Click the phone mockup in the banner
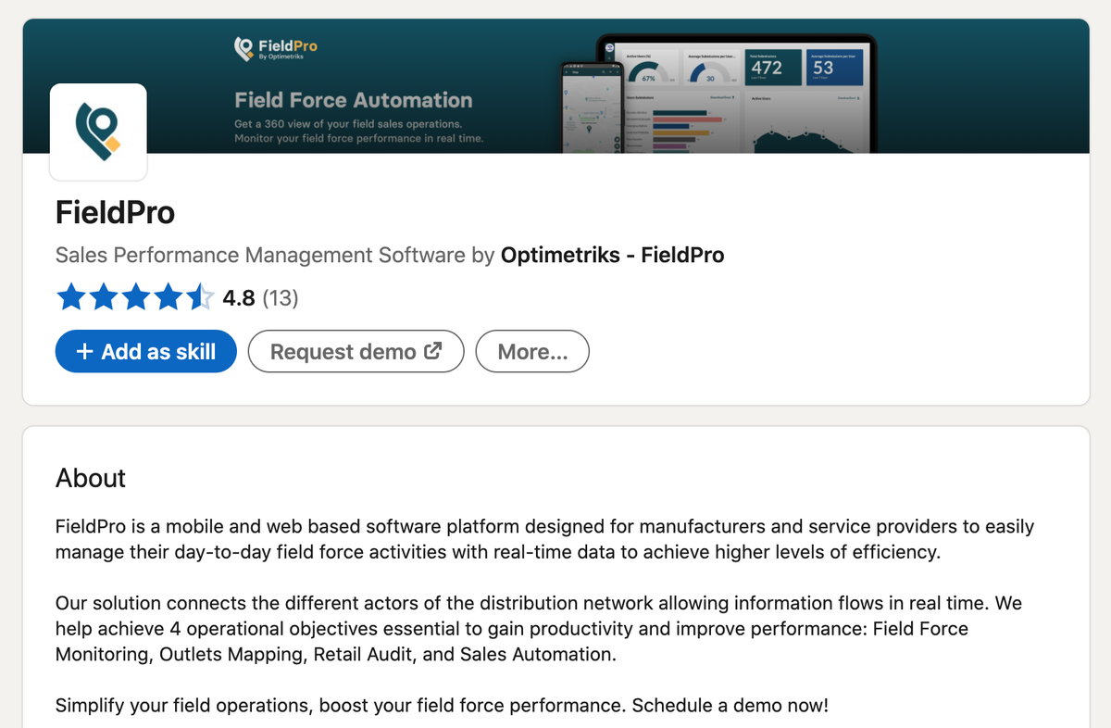The width and height of the screenshot is (1111, 728). coord(591,107)
